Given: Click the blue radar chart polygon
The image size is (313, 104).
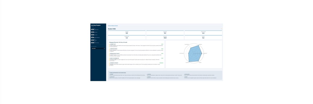Looking at the screenshot, I should 196,55.
